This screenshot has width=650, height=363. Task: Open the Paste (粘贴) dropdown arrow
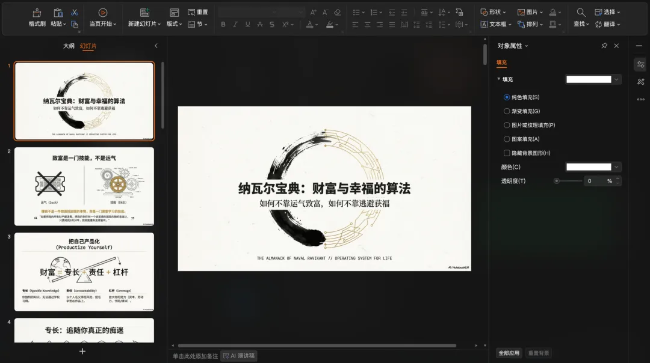(x=64, y=25)
